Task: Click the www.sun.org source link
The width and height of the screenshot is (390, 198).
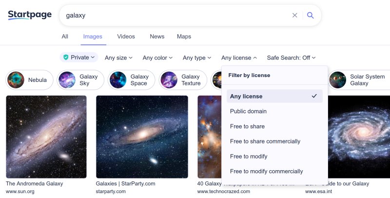Action: (x=20, y=192)
